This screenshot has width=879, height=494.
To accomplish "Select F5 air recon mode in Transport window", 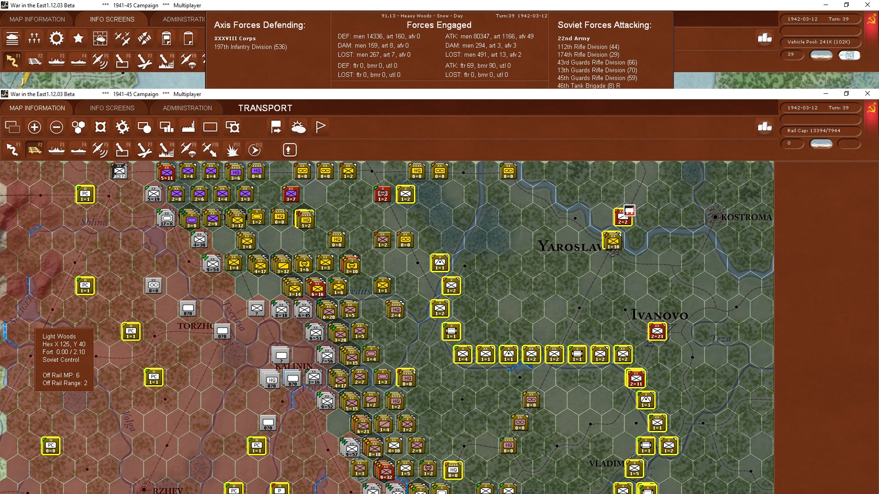I will (x=100, y=150).
